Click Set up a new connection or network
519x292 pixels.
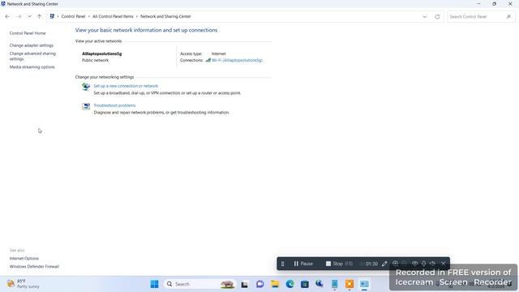click(126, 86)
